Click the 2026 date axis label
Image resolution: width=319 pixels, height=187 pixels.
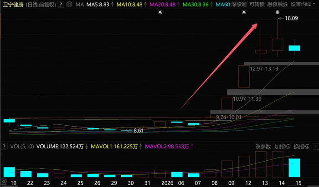(x=167, y=183)
